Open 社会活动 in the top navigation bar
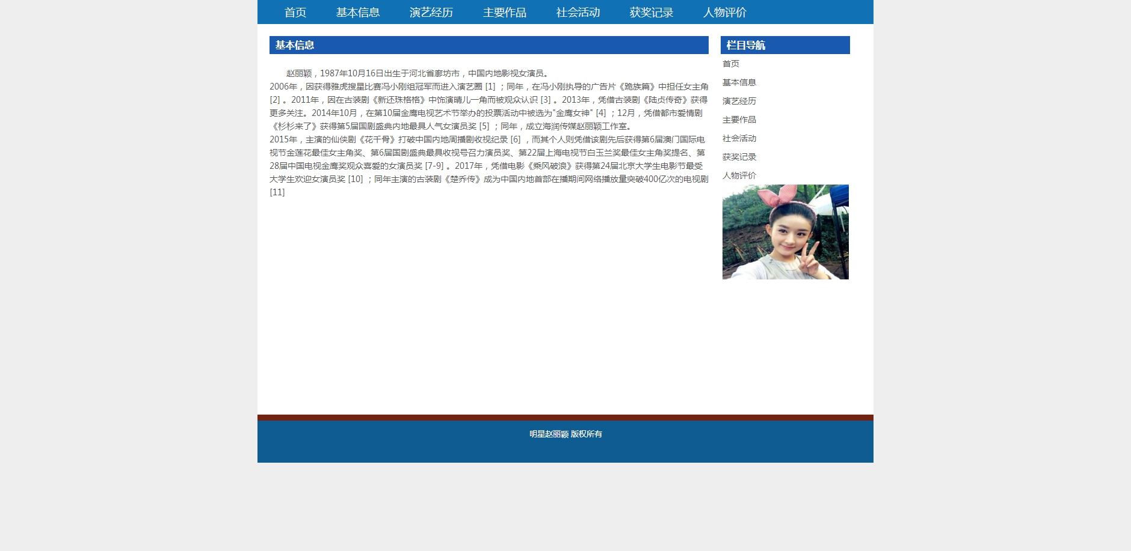The image size is (1131, 551). pyautogui.click(x=578, y=13)
